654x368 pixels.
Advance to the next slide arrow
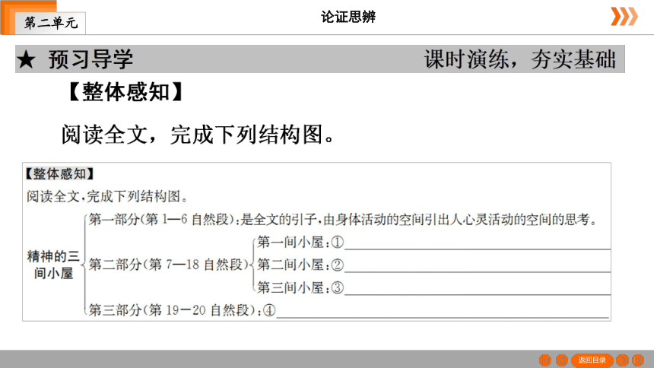pyautogui.click(x=622, y=360)
